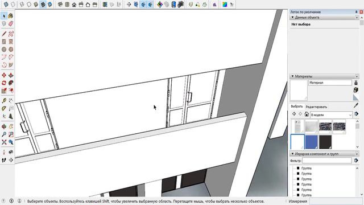The image size is (364, 205).
Task: Toggle X-Ray face style
Action: click(6, 5)
